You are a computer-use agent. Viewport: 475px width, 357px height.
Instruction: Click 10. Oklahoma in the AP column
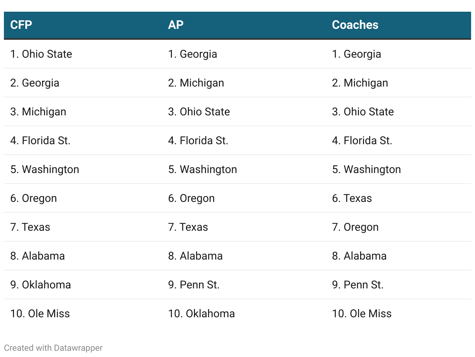(x=201, y=313)
